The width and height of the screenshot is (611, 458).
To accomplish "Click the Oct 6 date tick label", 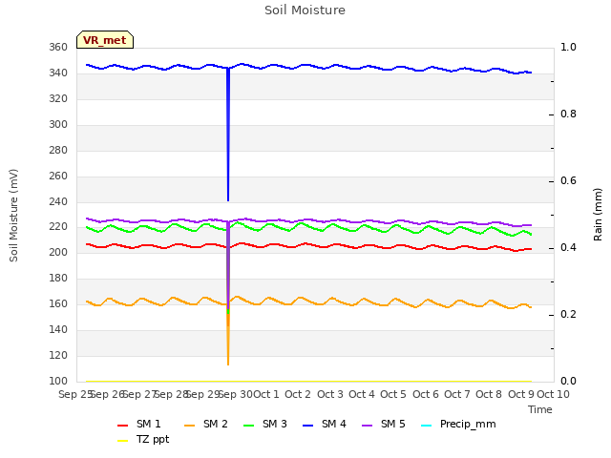I will pos(426,394).
